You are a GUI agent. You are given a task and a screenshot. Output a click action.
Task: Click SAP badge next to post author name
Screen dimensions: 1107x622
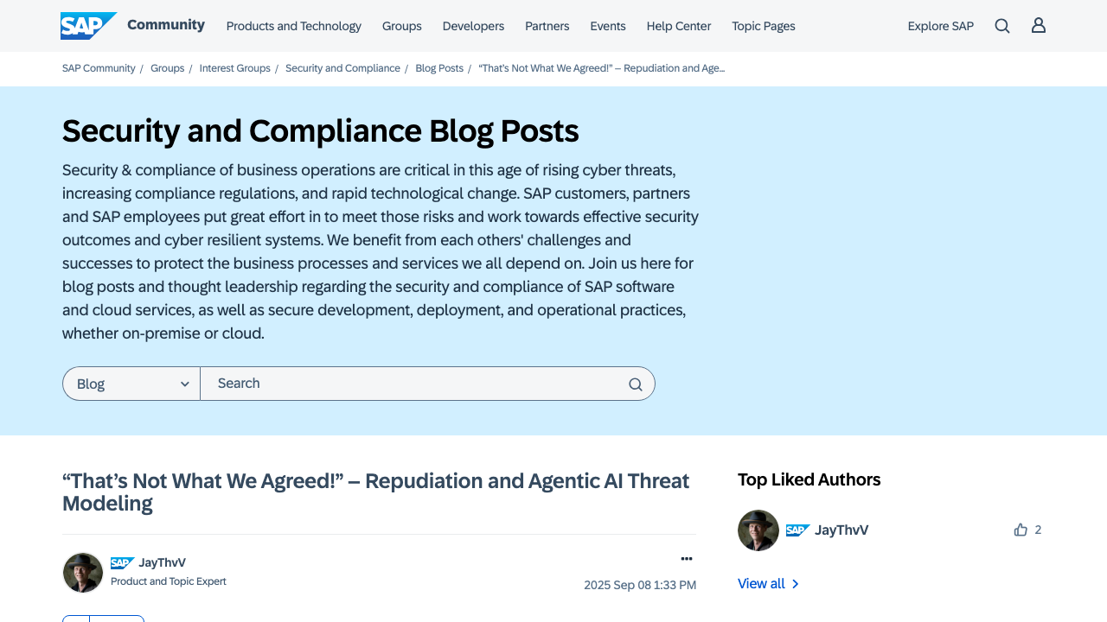(123, 563)
